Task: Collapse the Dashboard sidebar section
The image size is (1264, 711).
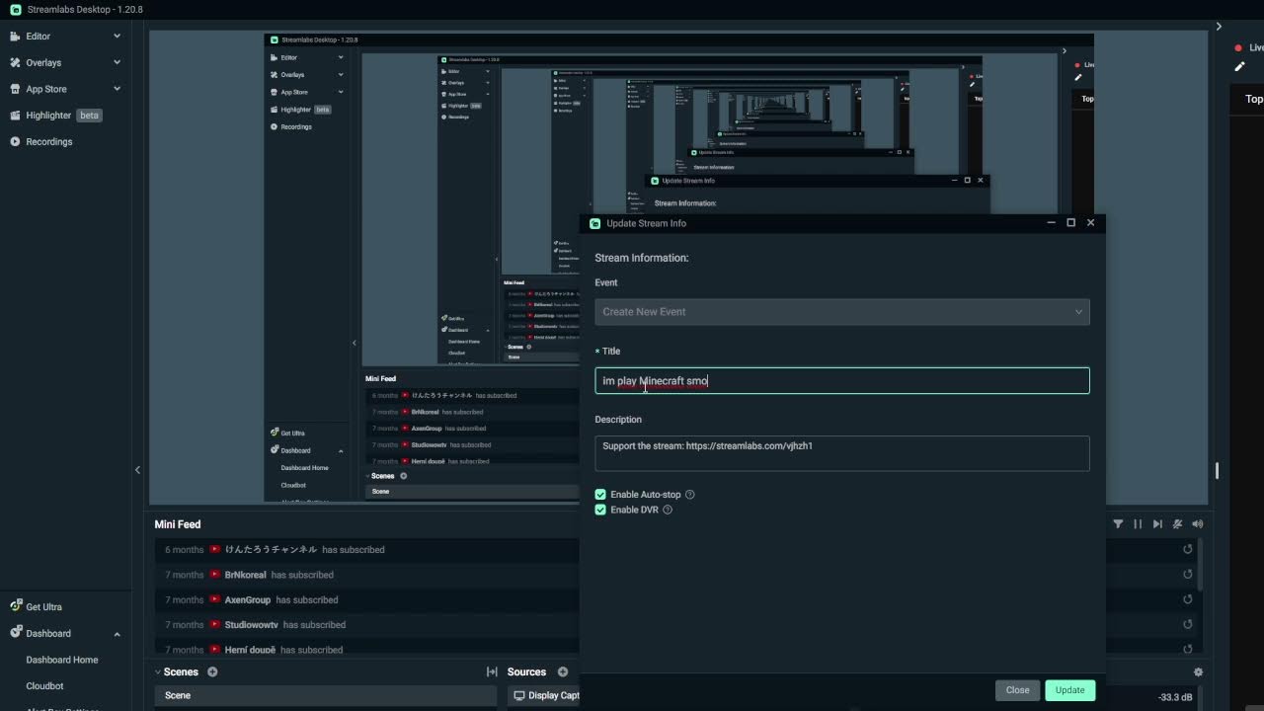Action: pos(117,634)
